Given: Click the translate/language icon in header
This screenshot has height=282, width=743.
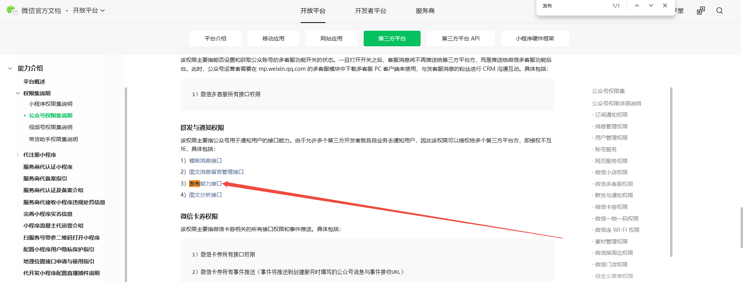Looking at the screenshot, I should tap(701, 11).
